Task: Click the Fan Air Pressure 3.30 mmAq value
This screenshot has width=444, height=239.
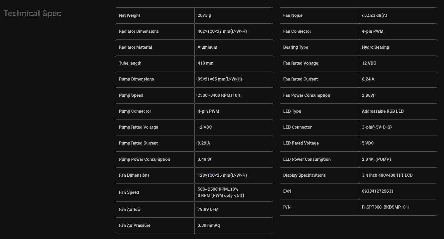Action: tap(209, 225)
